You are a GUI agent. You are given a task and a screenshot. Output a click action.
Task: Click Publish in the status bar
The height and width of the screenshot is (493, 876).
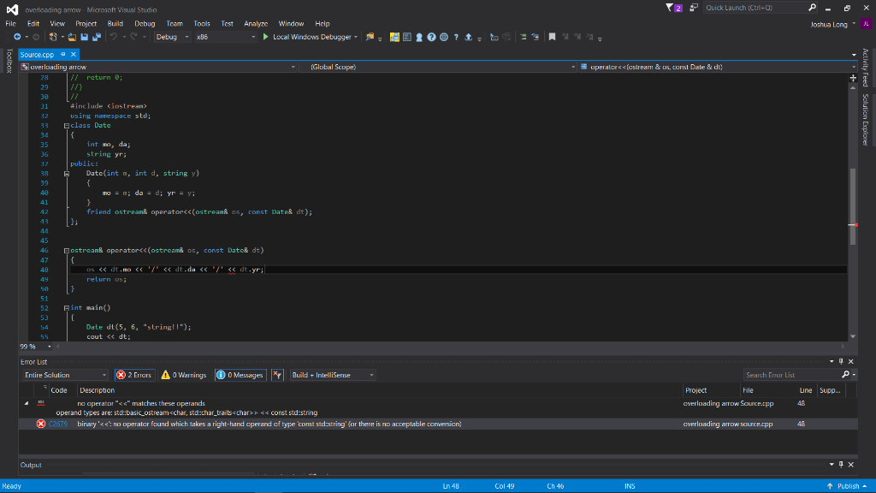pyautogui.click(x=848, y=486)
